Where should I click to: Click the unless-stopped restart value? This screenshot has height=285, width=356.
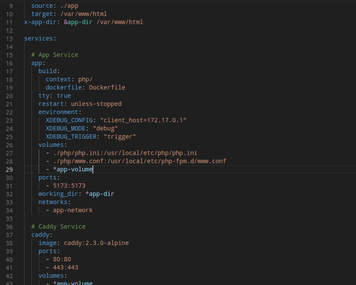(96, 104)
